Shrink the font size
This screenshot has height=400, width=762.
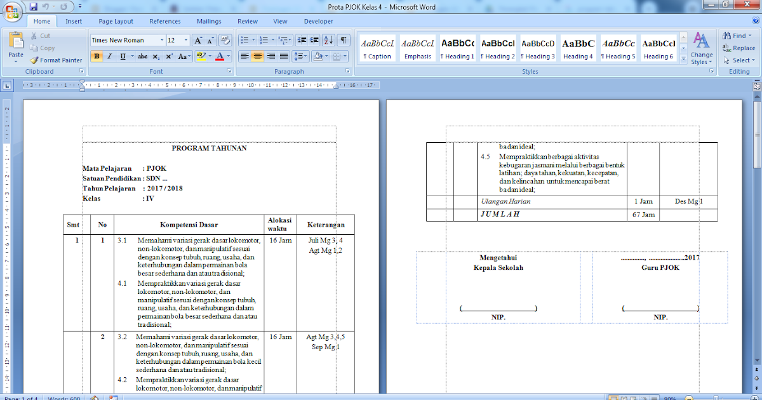click(x=211, y=40)
